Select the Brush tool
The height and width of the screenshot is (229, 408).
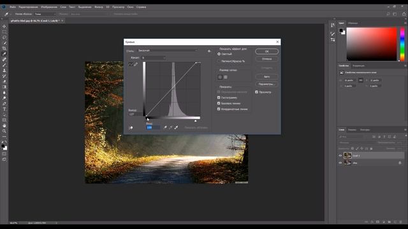pyautogui.click(x=4, y=65)
